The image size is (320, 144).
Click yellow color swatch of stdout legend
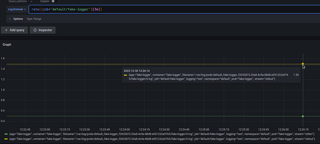pyautogui.click(x=6, y=139)
